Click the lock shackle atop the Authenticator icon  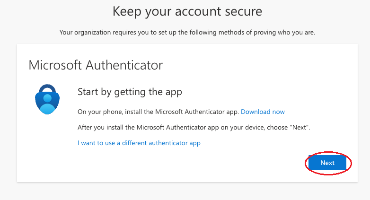[47, 89]
